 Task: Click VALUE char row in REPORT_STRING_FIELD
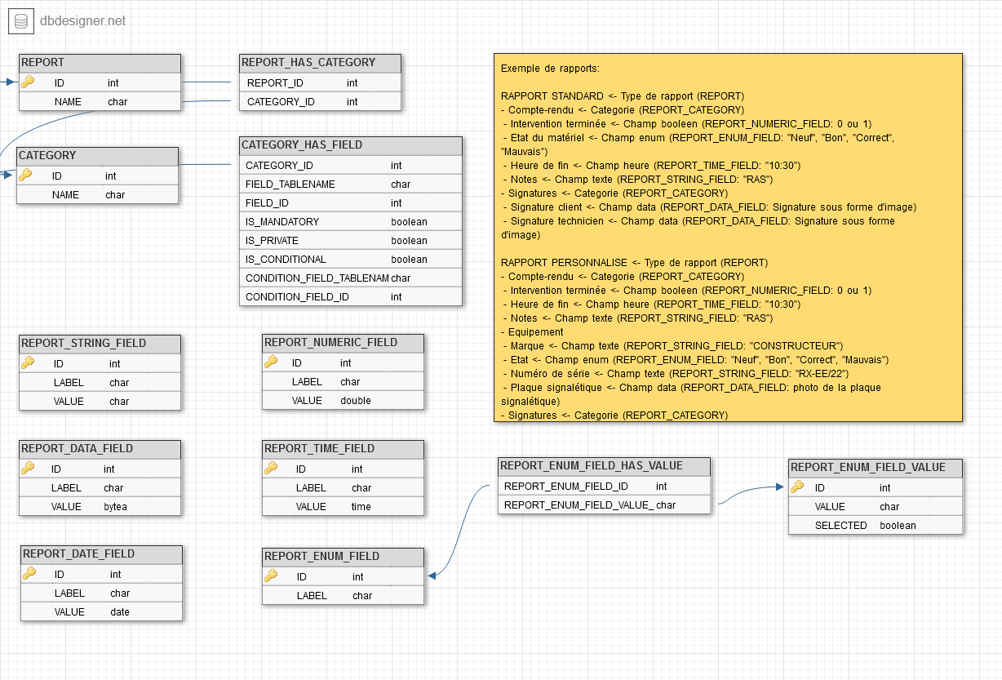pos(100,401)
